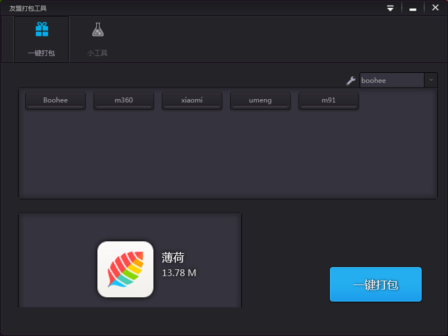Select the umeng channel button
The width and height of the screenshot is (448, 336).
coord(260,100)
